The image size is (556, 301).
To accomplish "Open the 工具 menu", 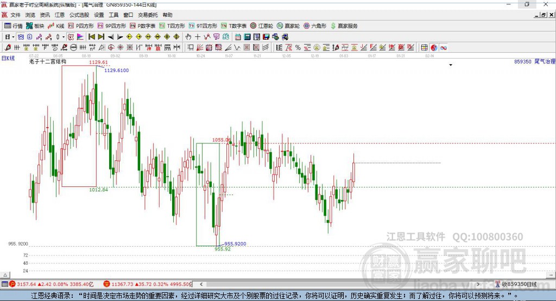I will (x=113, y=15).
